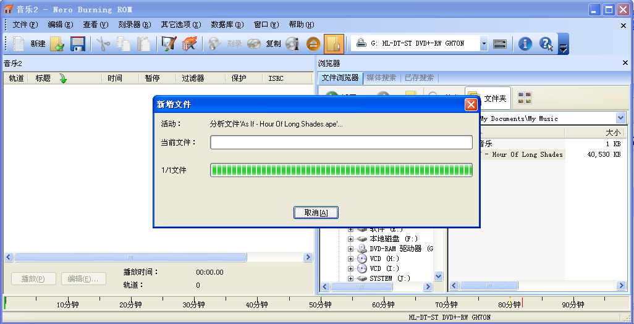Click the orange eject disc icon
This screenshot has width=634, height=324.
313,44
